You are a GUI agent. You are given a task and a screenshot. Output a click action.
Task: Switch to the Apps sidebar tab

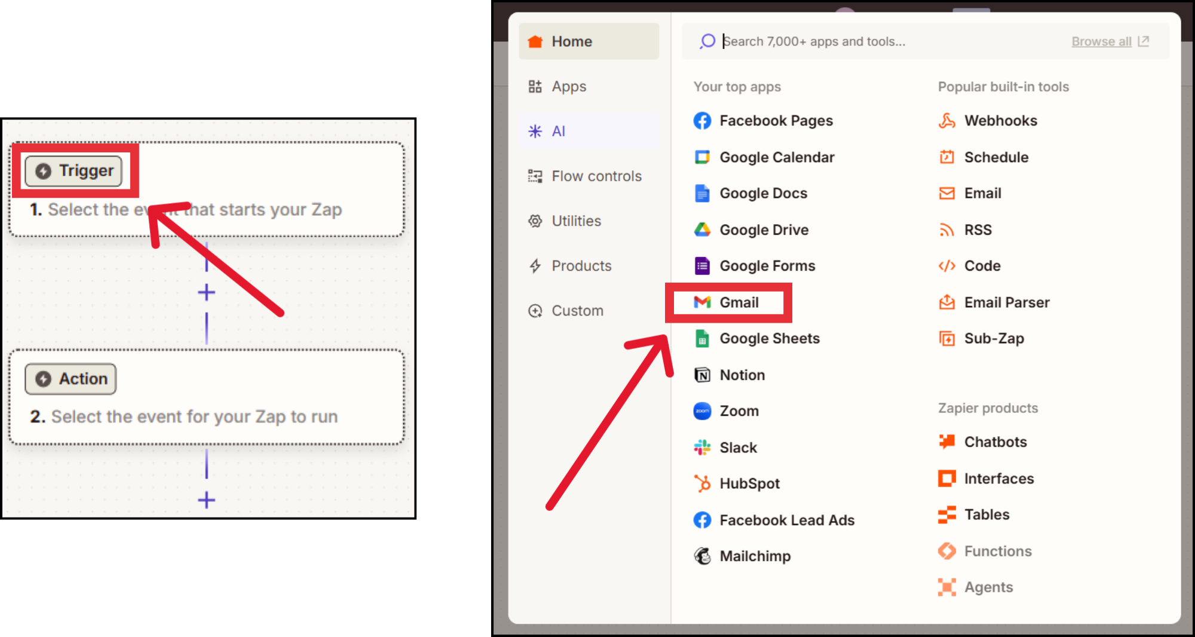coord(589,86)
